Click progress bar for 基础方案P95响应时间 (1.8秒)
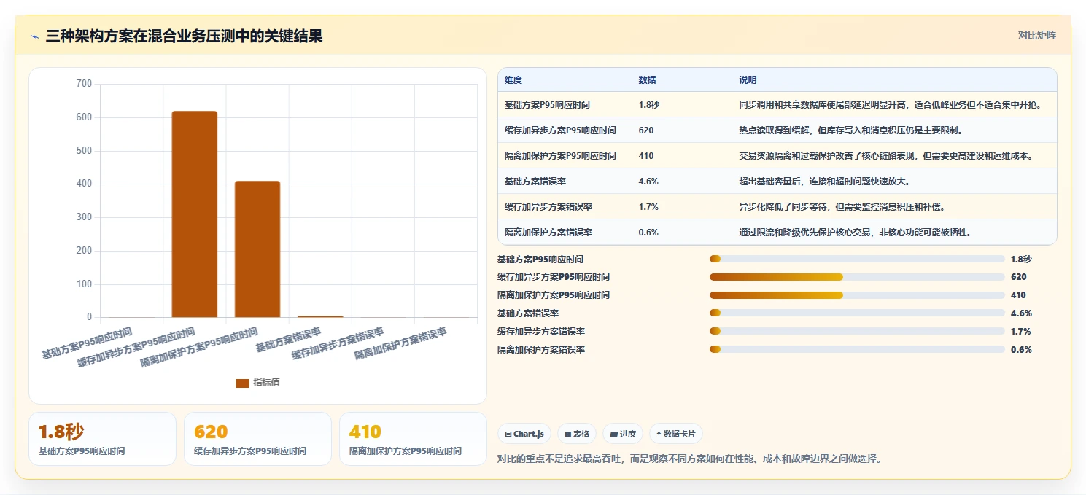Viewport: 1086px width, 495px height. pyautogui.click(x=857, y=259)
